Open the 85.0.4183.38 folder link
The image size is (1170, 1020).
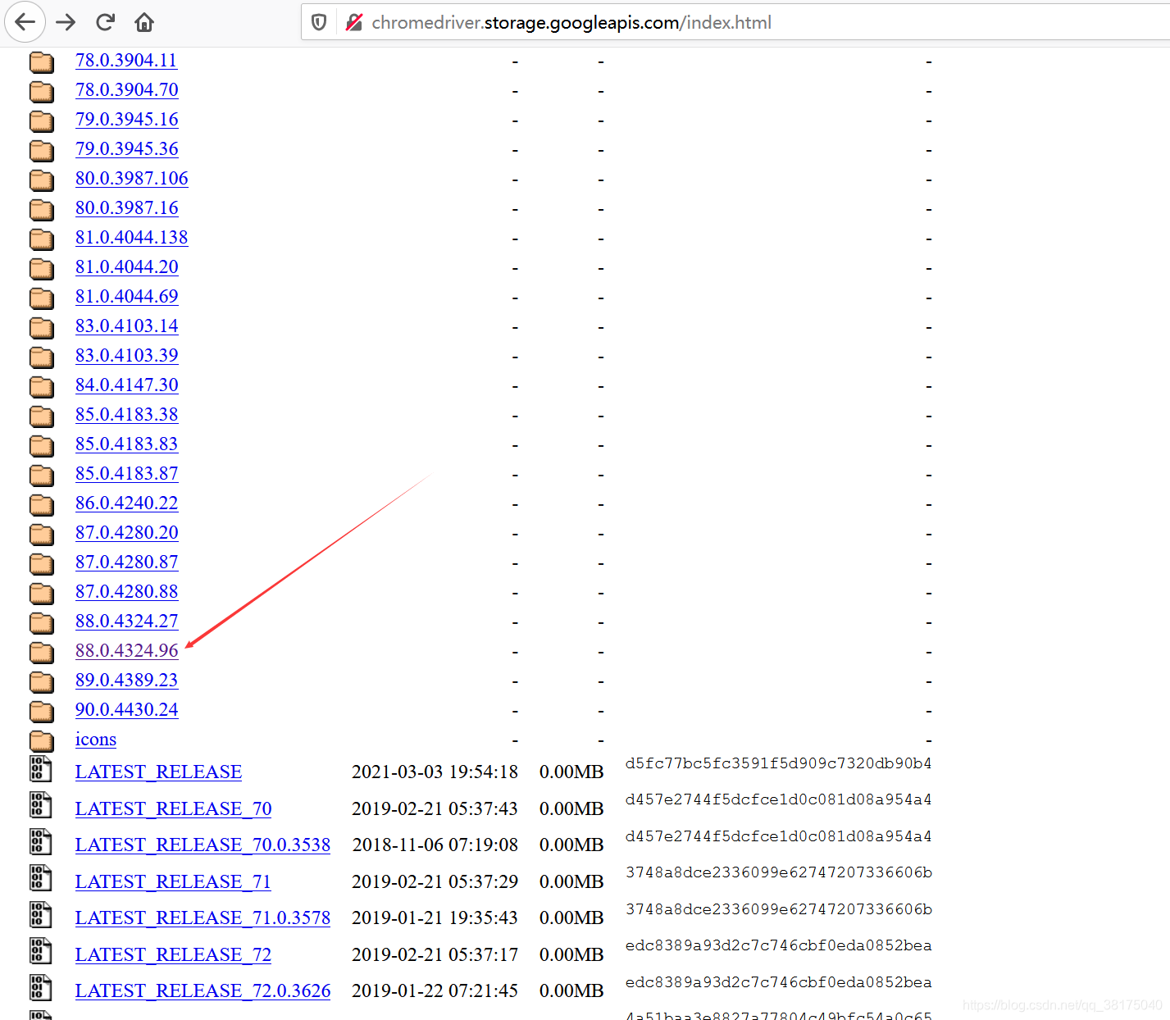127,415
